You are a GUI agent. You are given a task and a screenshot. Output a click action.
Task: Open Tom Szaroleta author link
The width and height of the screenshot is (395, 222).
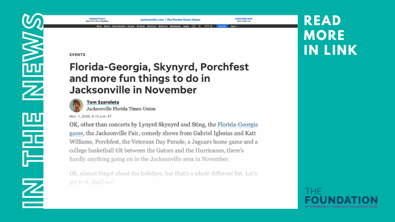point(103,102)
